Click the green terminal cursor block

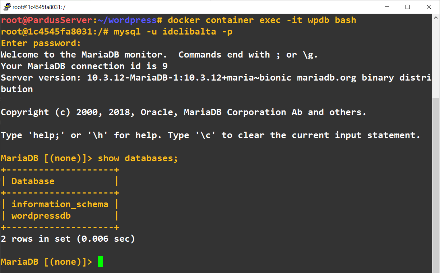(x=100, y=261)
